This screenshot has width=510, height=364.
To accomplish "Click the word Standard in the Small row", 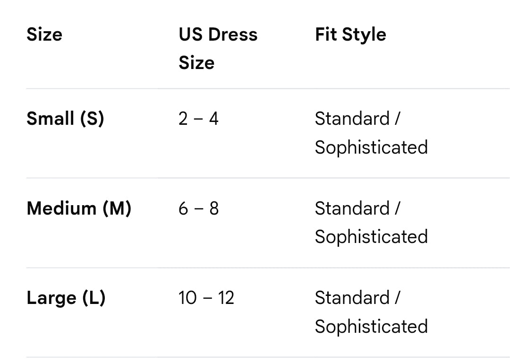I will (352, 119).
